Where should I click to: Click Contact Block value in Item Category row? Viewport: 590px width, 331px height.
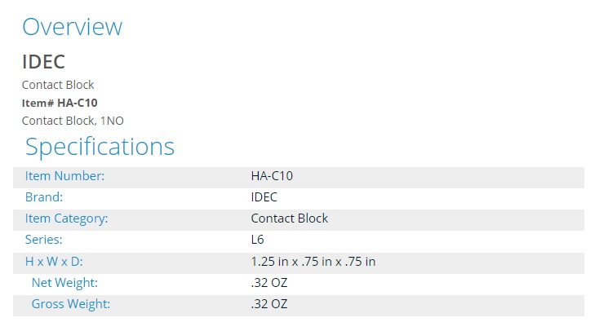tap(290, 218)
